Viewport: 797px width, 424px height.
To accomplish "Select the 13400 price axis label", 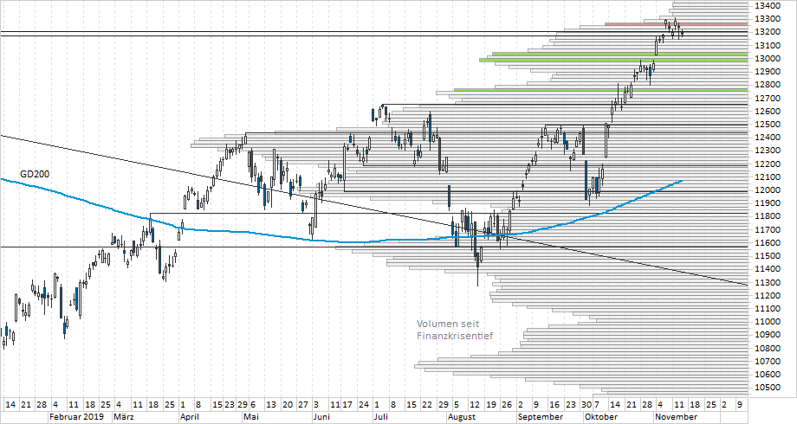I will 769,6.
